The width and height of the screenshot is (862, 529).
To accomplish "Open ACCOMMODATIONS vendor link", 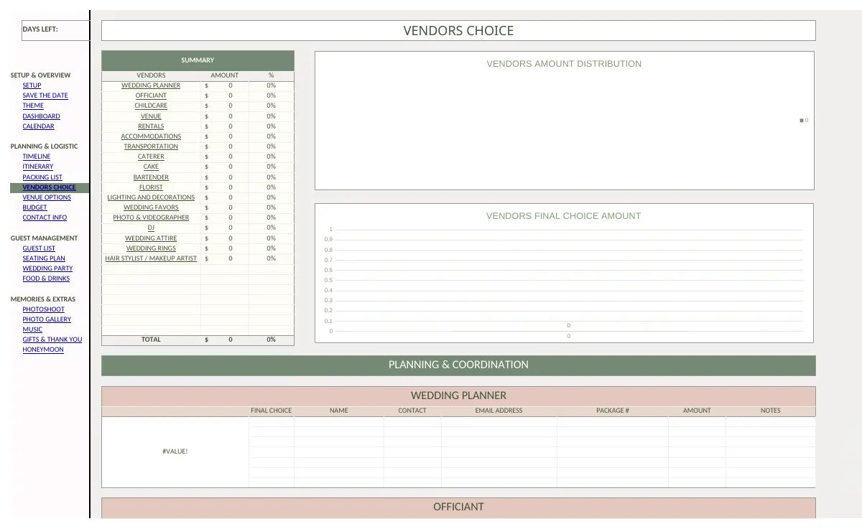I will point(151,136).
